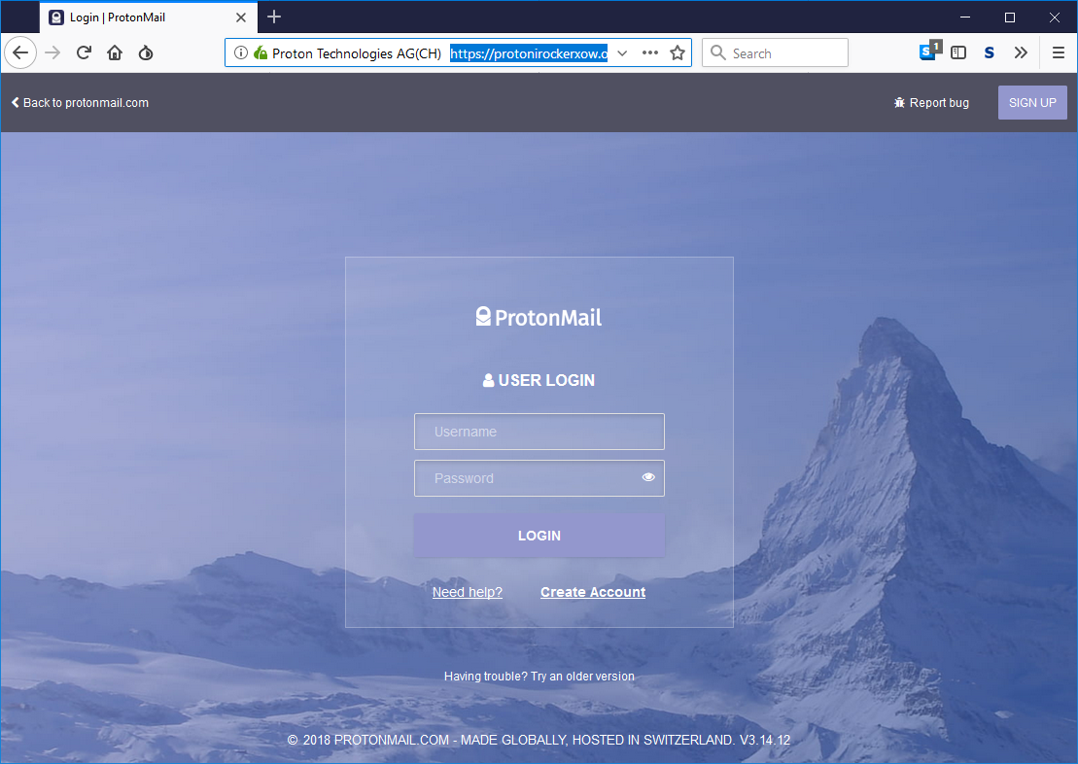Image resolution: width=1078 pixels, height=764 pixels.
Task: Bookmark this page with the star icon
Action: (x=678, y=52)
